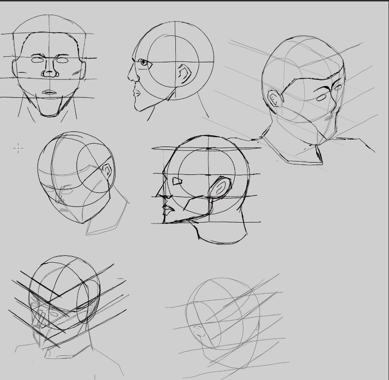Click the left eye of the front-facing head

[37, 60]
